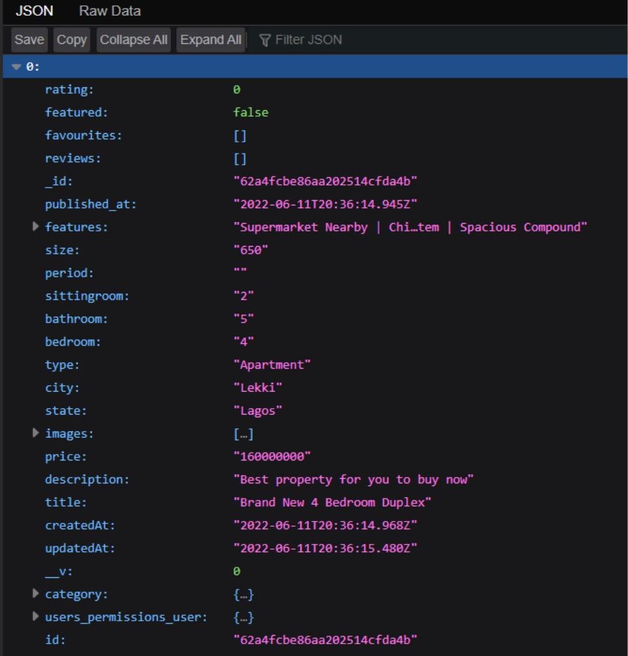Click Expand All button
The image size is (628, 656).
(x=211, y=40)
